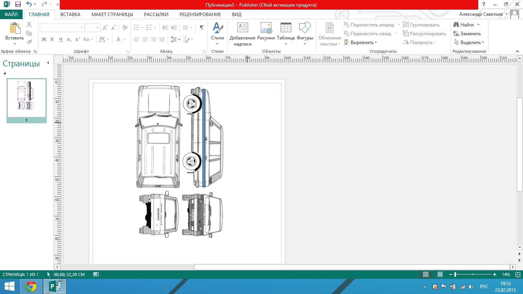Toggle bold with the Ж button

click(44, 39)
